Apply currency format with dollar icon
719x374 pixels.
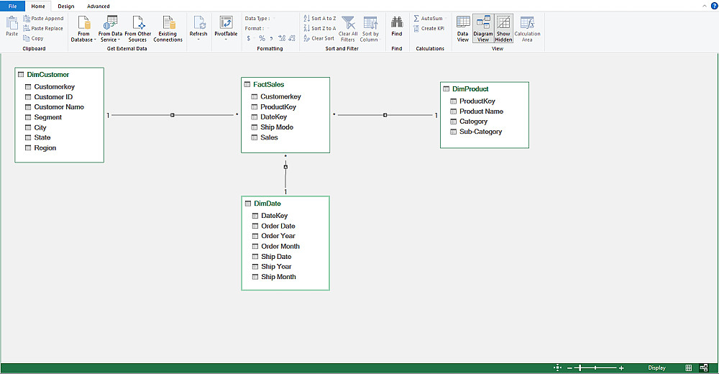tap(249, 39)
